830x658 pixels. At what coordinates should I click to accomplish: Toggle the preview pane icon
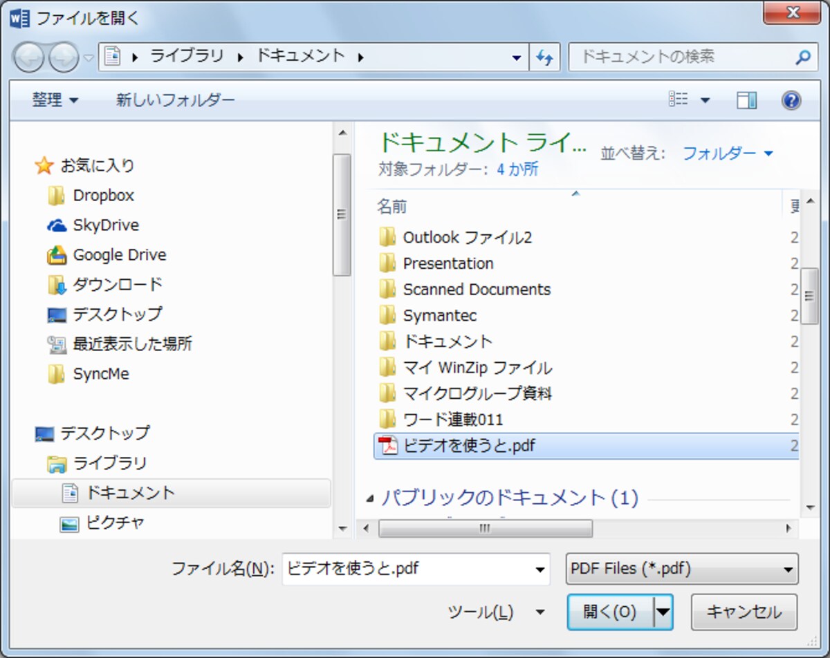746,101
